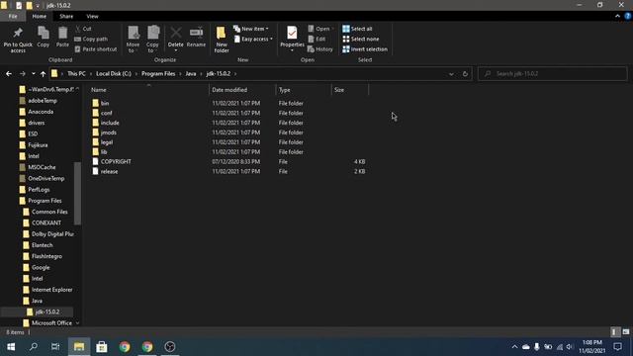This screenshot has height=356, width=633.
Task: Open the Properties ribbon button
Action: pyautogui.click(x=292, y=39)
